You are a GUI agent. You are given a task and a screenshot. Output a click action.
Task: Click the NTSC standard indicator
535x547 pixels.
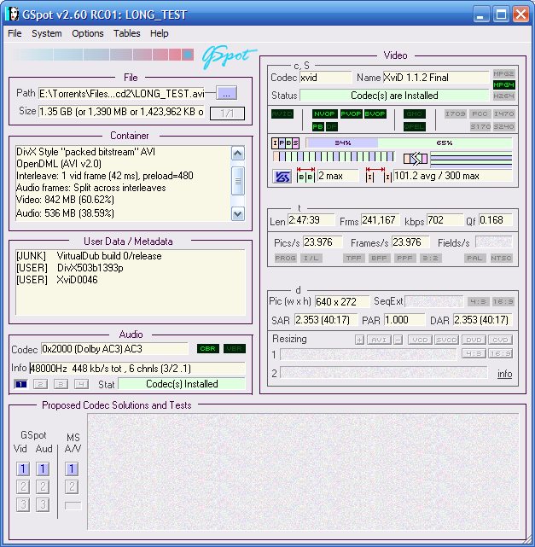(x=501, y=259)
